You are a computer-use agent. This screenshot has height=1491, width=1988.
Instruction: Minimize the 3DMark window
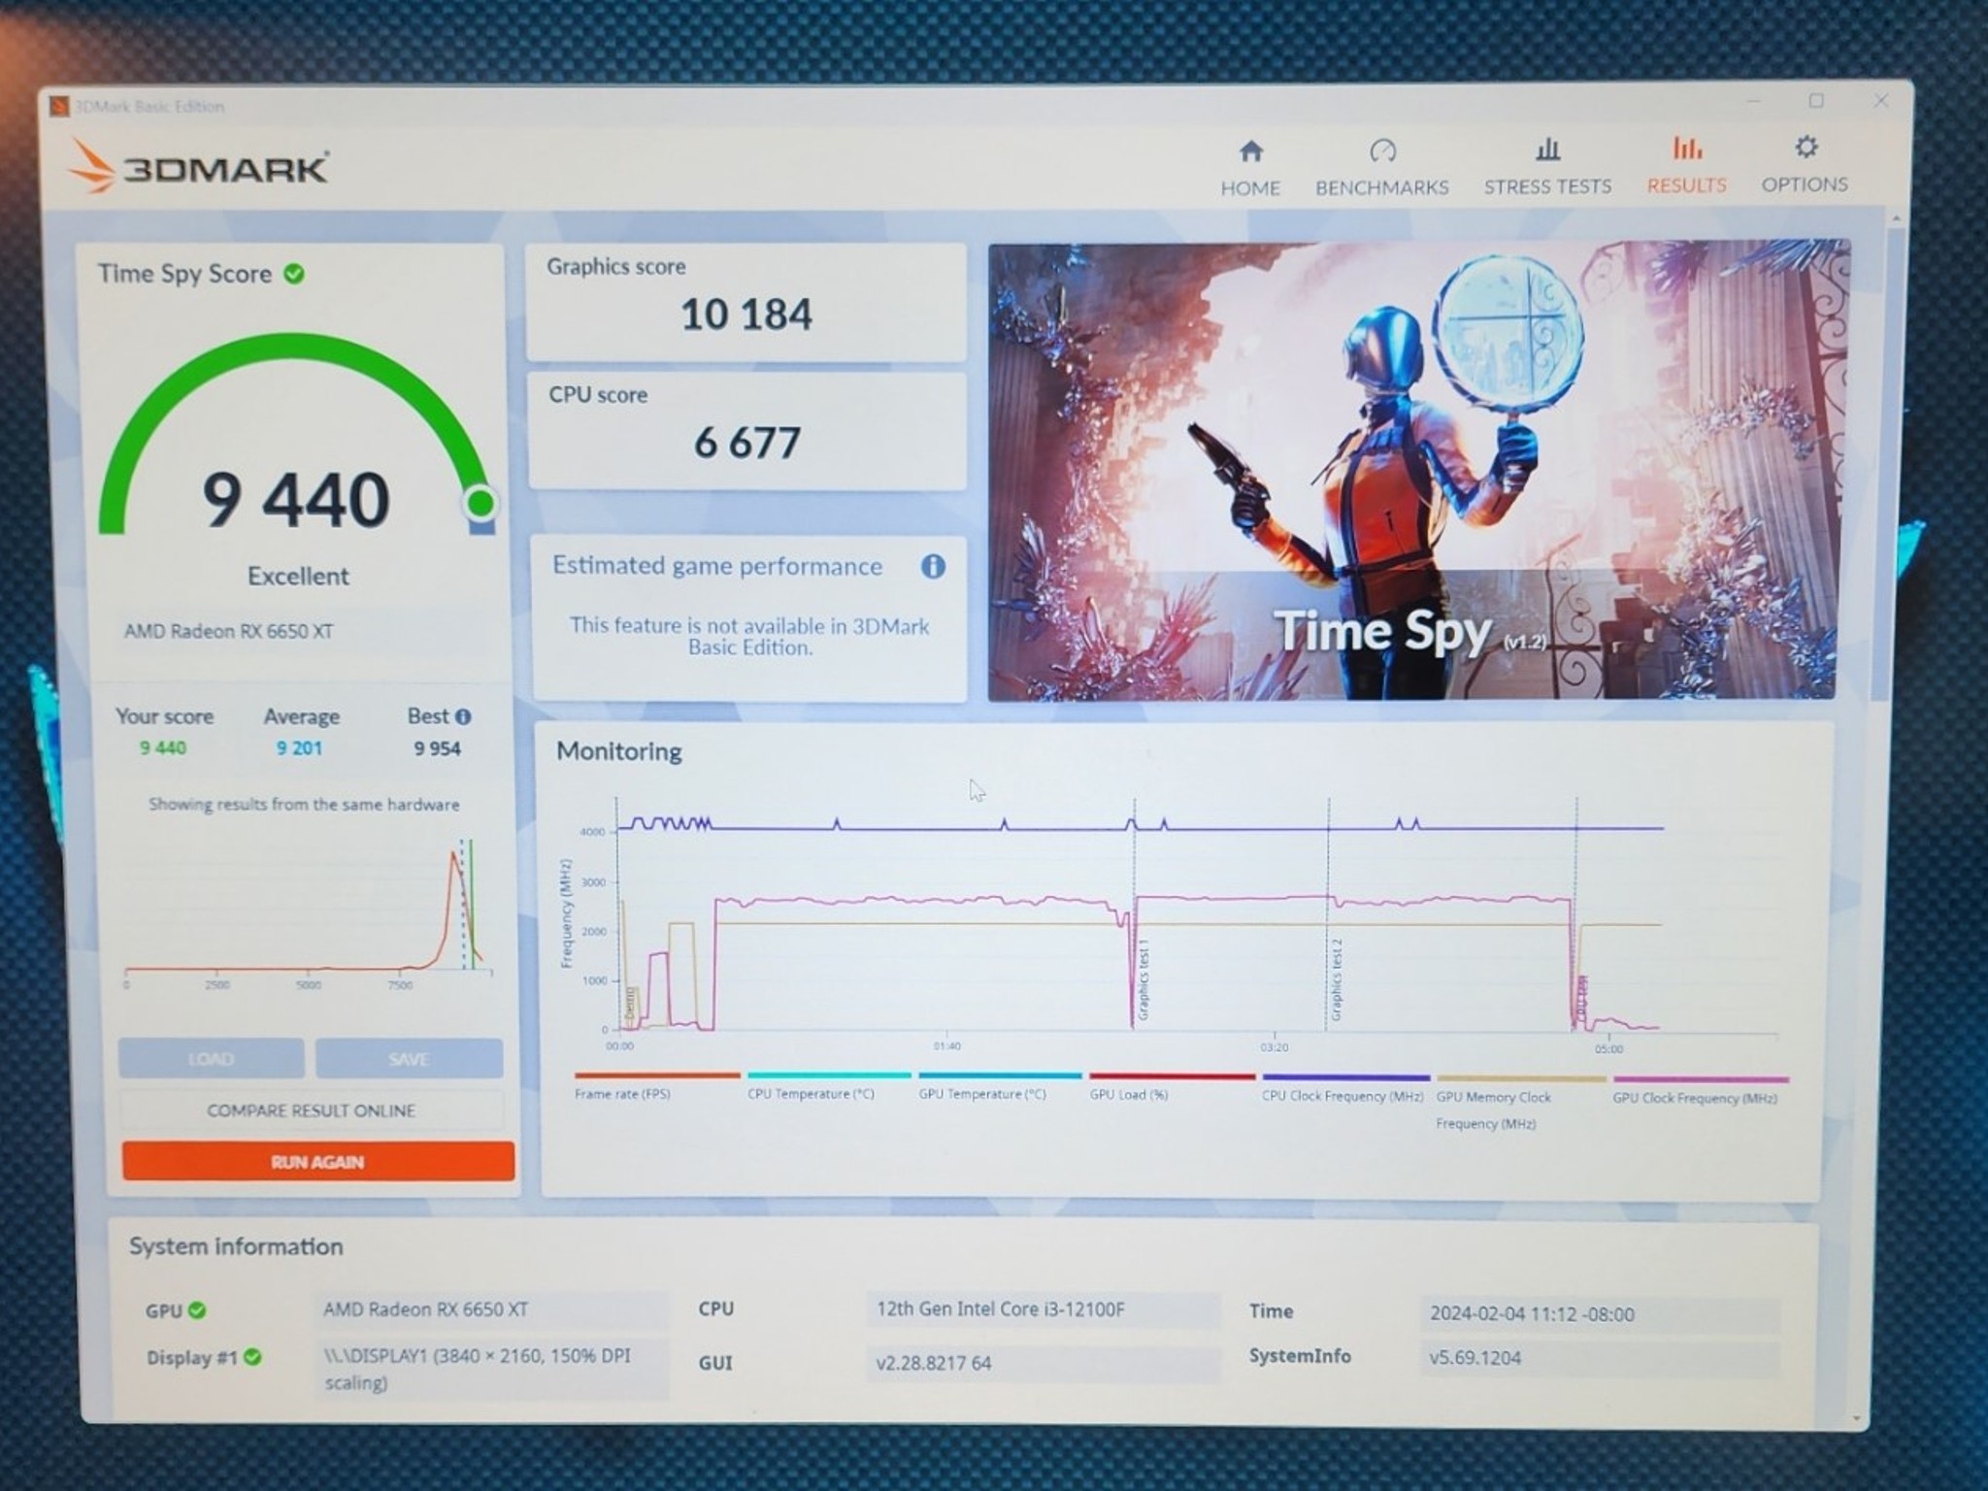coord(1754,101)
